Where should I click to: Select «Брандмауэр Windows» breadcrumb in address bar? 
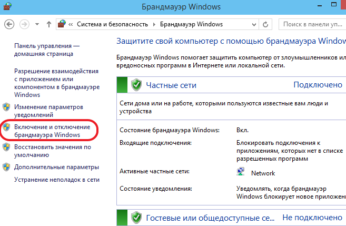191,24
